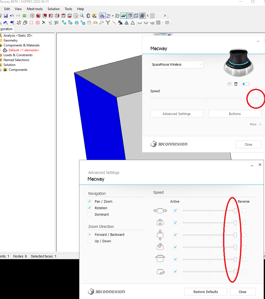Enable Reverse for the left-right pan axis

click(x=244, y=211)
